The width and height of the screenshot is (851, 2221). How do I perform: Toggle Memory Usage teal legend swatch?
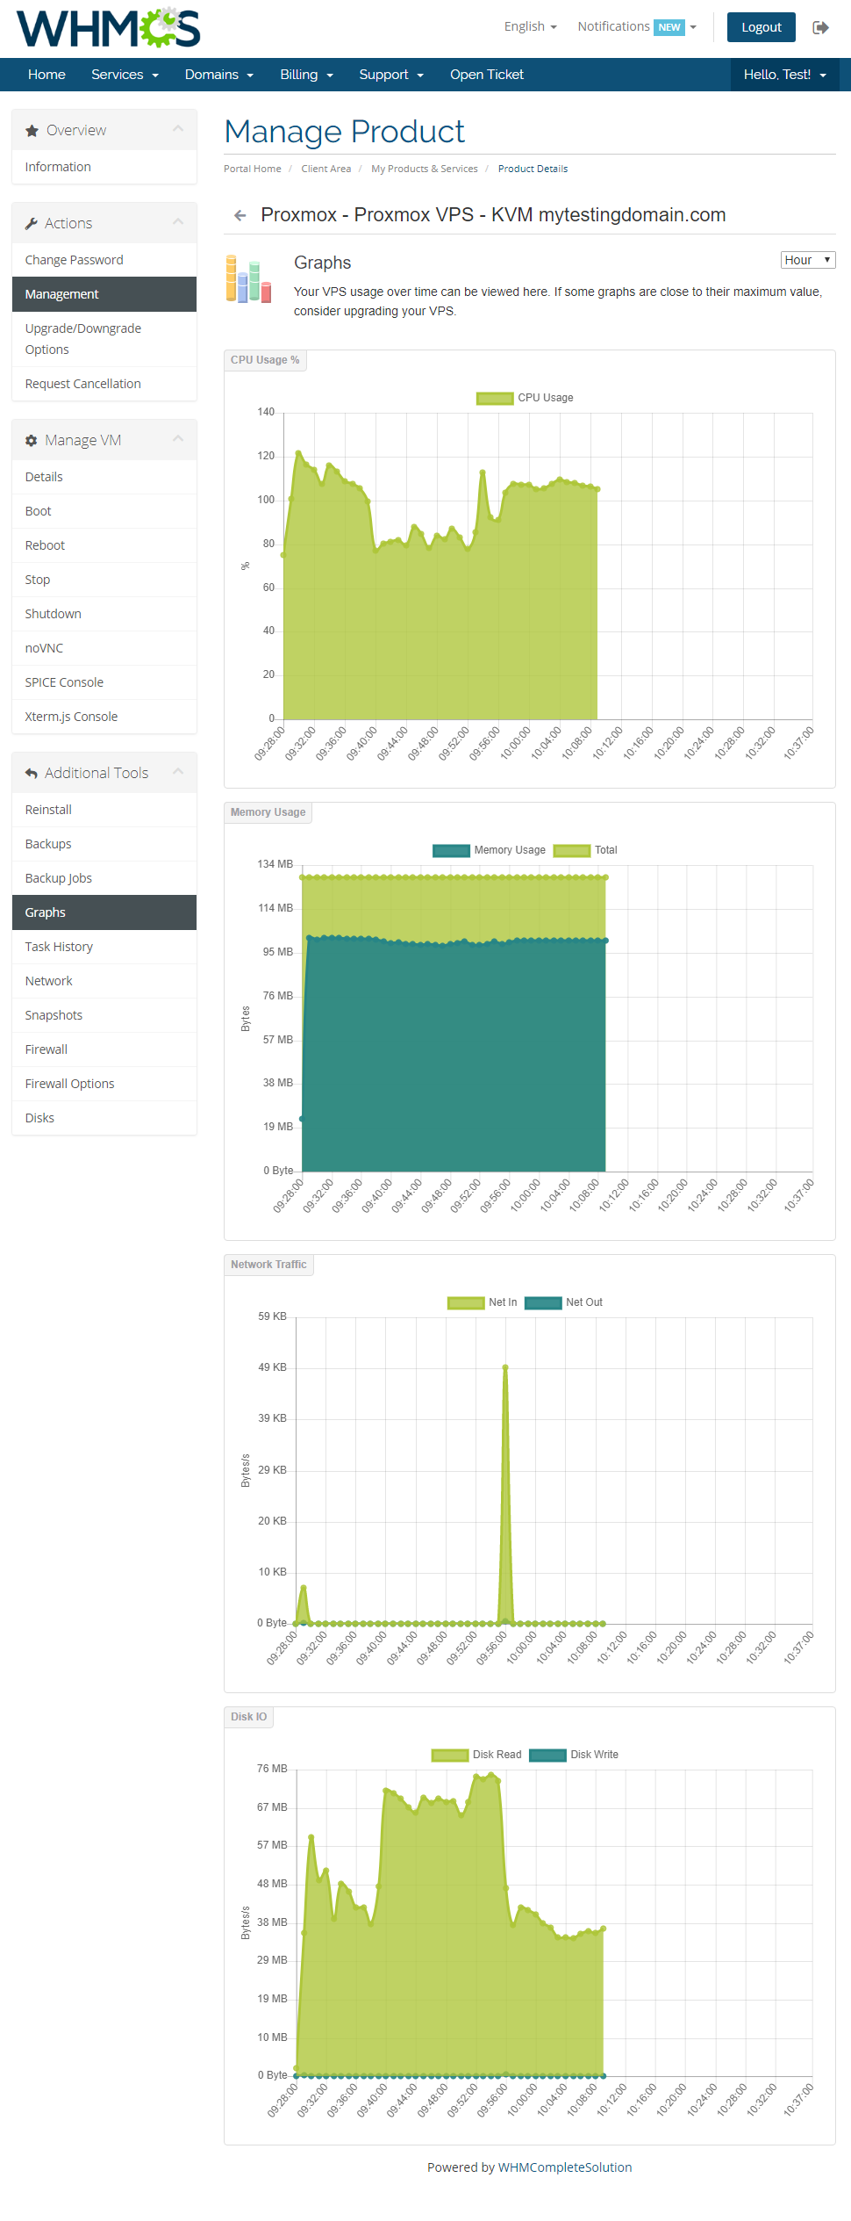coord(451,850)
